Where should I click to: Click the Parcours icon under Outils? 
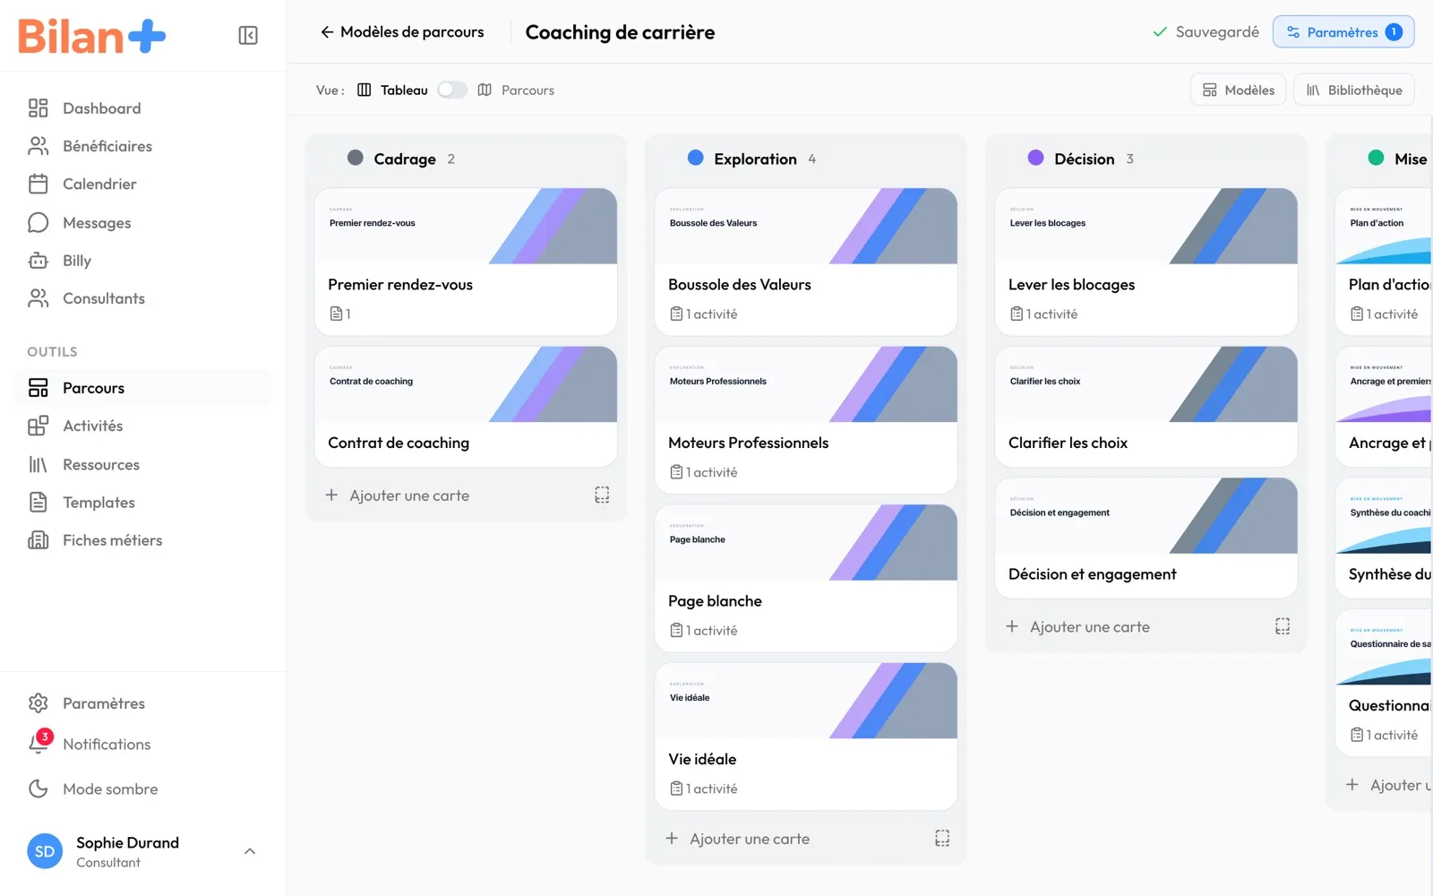point(38,388)
